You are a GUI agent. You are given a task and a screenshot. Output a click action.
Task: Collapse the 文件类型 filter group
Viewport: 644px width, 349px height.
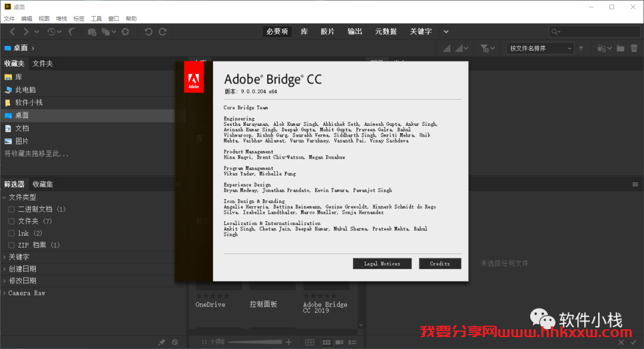[5, 197]
